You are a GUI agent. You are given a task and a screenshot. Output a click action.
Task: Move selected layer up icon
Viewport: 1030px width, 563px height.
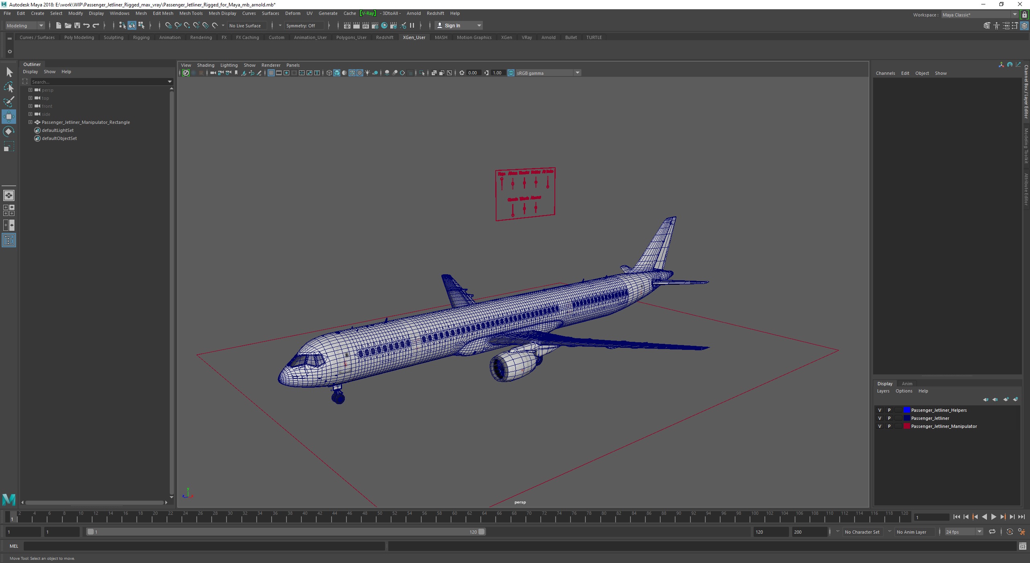986,399
